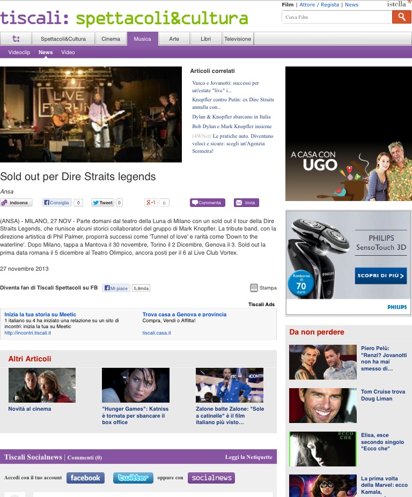Open the Spettacoli&Cultura tab
Screen dimensions: 412x497
click(x=63, y=39)
